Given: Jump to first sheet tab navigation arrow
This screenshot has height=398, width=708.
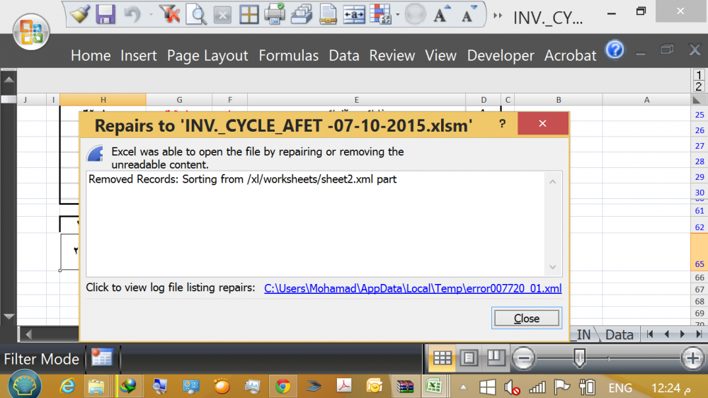Looking at the screenshot, I should [x=650, y=334].
